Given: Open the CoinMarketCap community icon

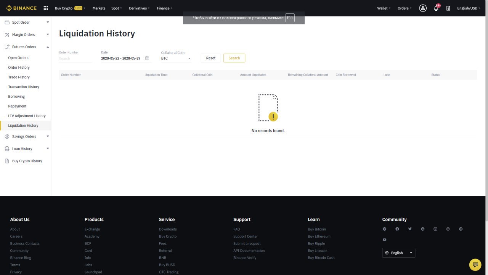Looking at the screenshot, I should click(x=448, y=229).
